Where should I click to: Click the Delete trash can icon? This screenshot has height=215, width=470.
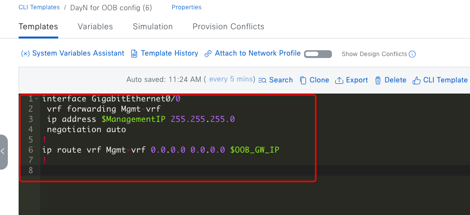378,80
